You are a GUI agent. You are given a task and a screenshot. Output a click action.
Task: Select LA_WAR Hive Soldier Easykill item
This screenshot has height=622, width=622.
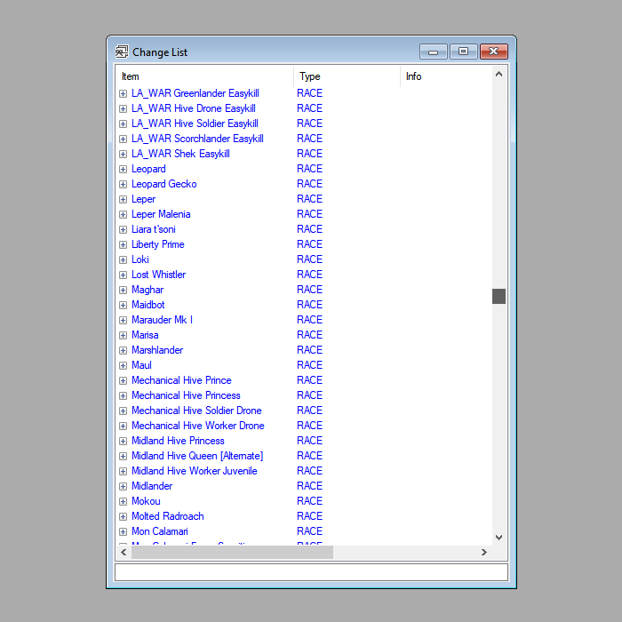[x=195, y=124]
